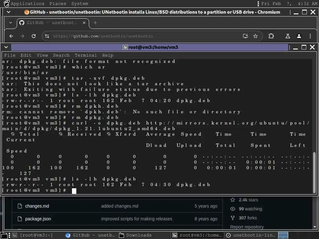The image size is (319, 239).
Task: Click the workspace switcher in bottom panel
Action: pyautogui.click(x=283, y=235)
